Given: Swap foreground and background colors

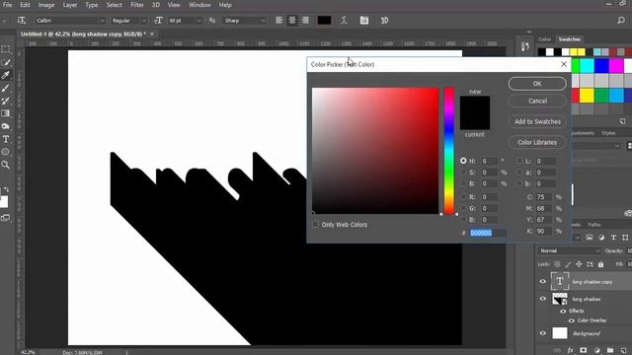Looking at the screenshot, I should [x=7, y=189].
